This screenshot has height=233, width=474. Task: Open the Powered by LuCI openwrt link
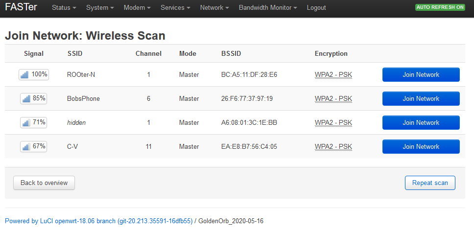pos(98,221)
